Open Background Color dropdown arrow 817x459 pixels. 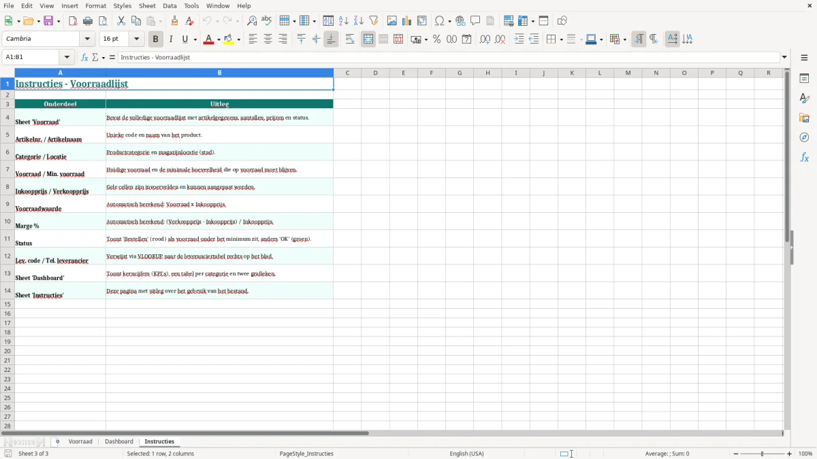click(238, 39)
